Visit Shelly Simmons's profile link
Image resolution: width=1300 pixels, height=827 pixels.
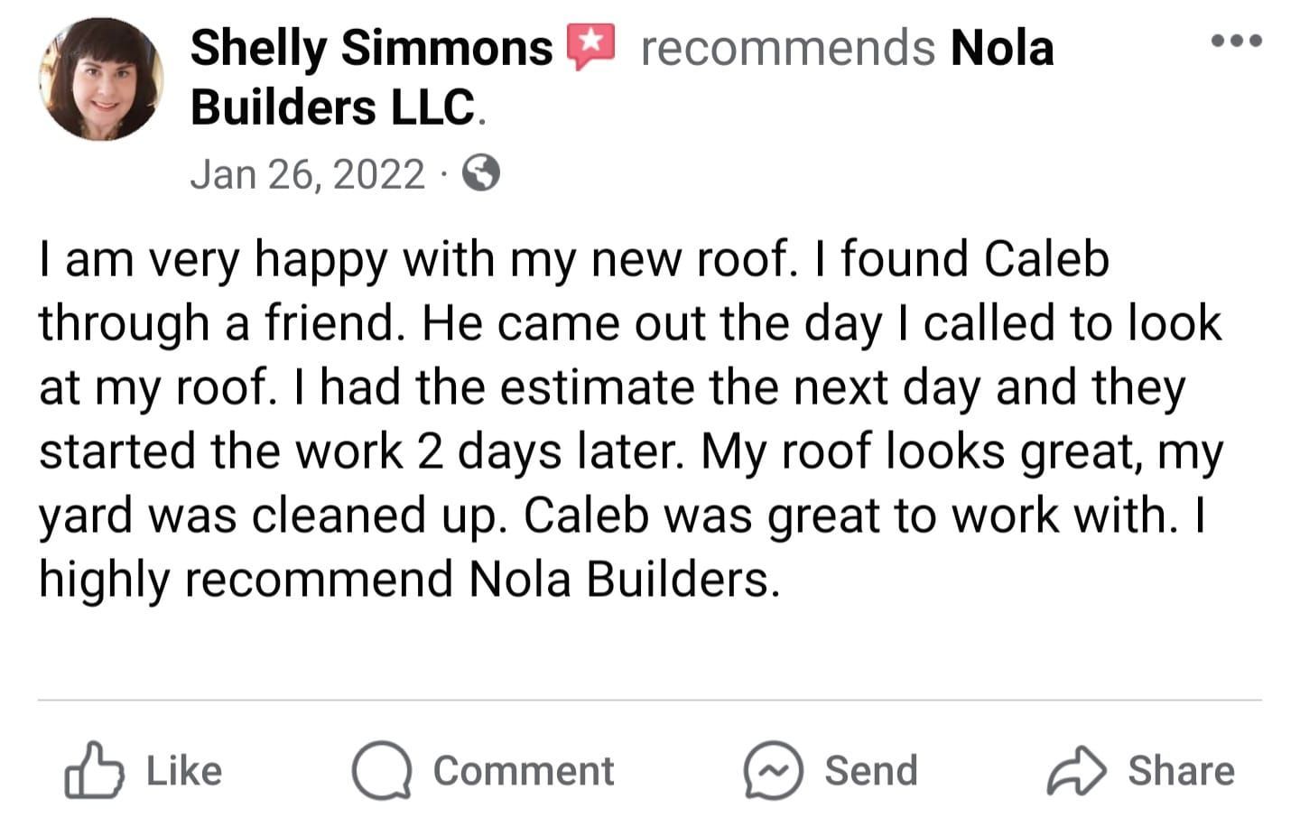370,46
